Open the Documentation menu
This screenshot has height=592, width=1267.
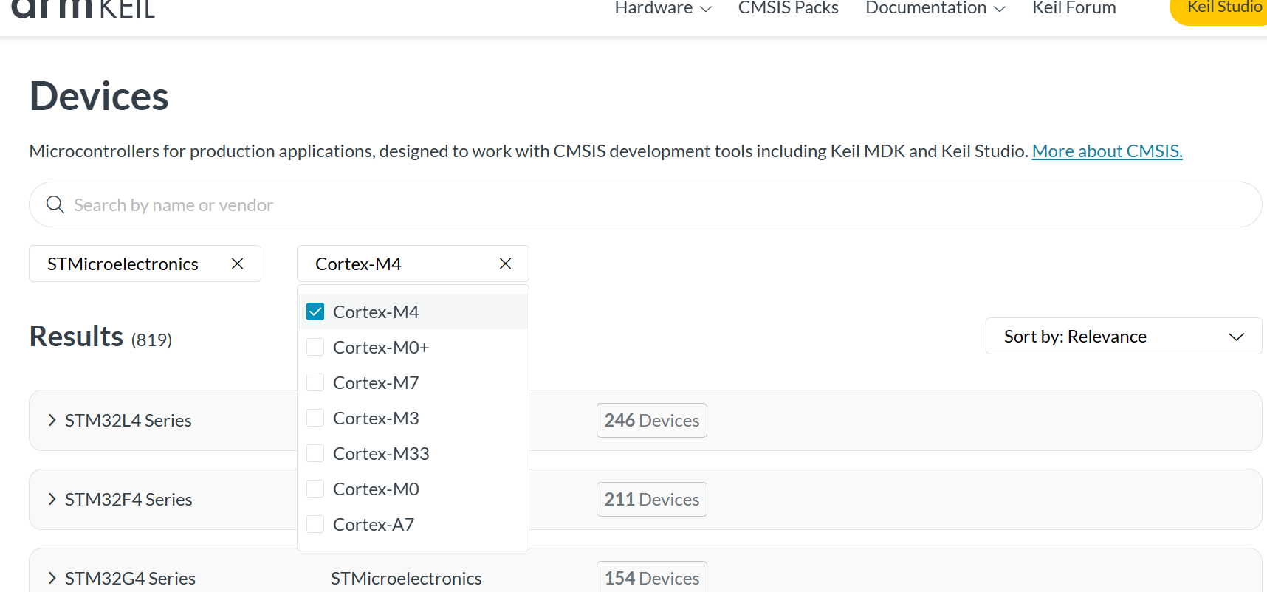935,8
